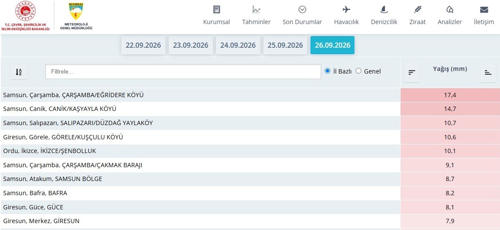Open the Kurumsal menu
The image size is (500, 230).
(217, 22)
